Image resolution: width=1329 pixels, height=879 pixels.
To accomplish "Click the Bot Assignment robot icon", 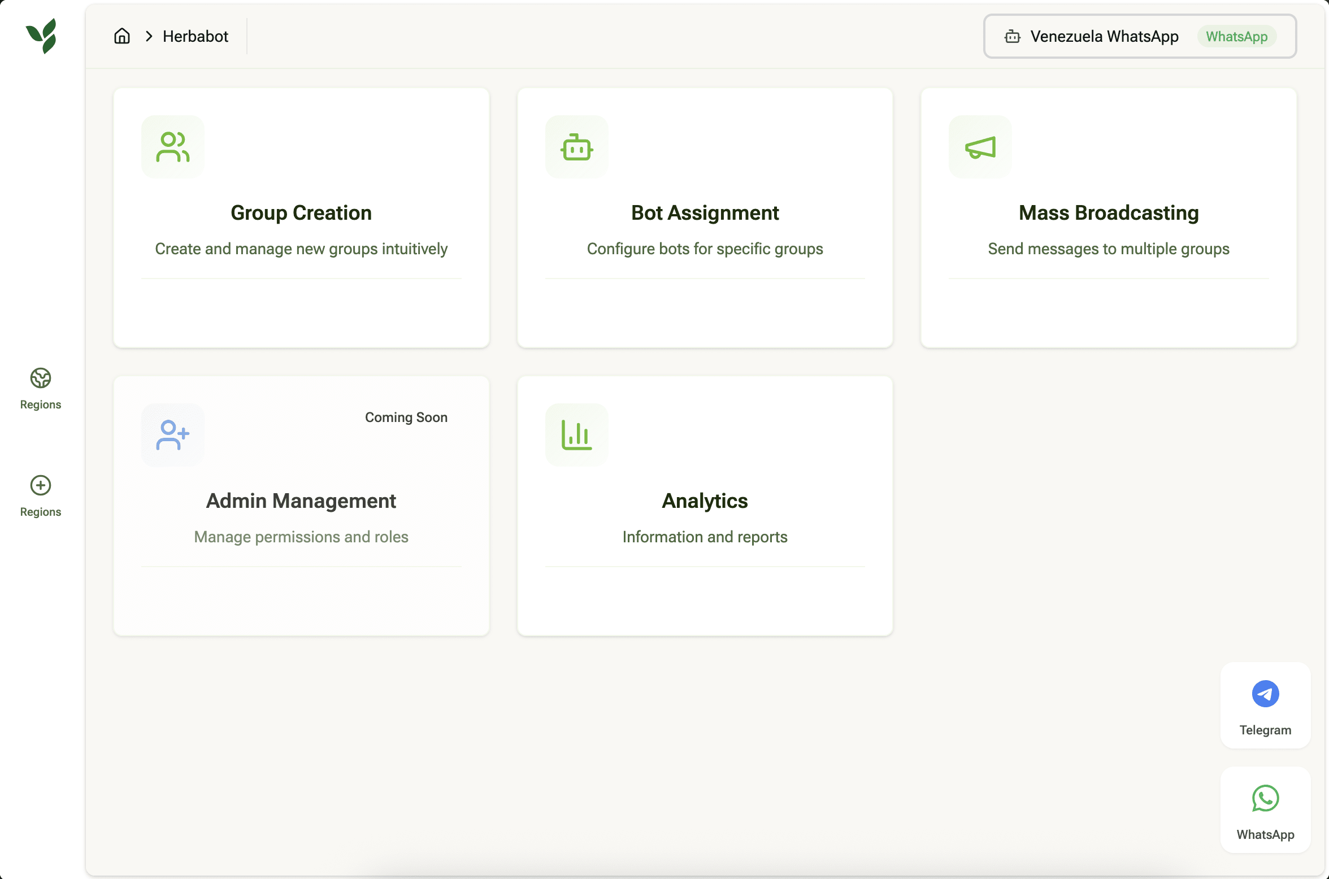I will pyautogui.click(x=576, y=147).
